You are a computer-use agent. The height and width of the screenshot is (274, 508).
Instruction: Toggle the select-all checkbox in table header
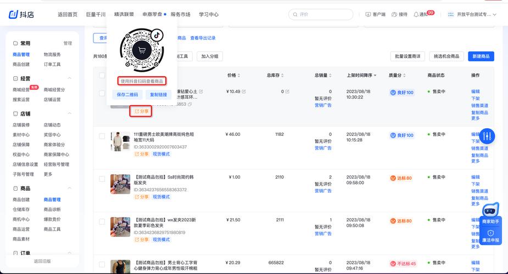102,75
